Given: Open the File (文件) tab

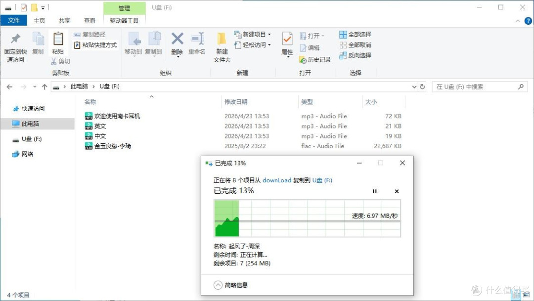Looking at the screenshot, I should [14, 20].
